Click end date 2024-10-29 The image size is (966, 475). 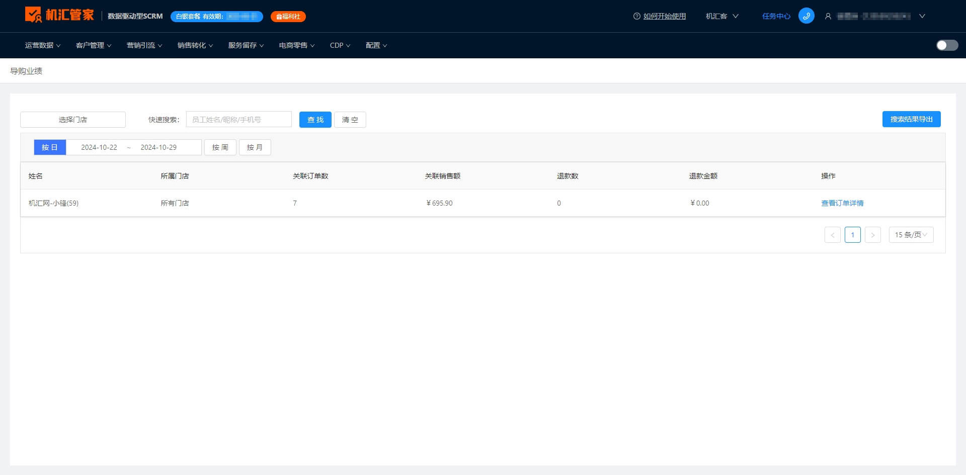click(158, 147)
